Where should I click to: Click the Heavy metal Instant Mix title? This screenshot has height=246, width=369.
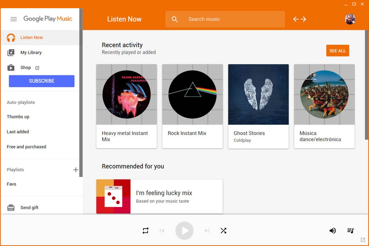125,136
